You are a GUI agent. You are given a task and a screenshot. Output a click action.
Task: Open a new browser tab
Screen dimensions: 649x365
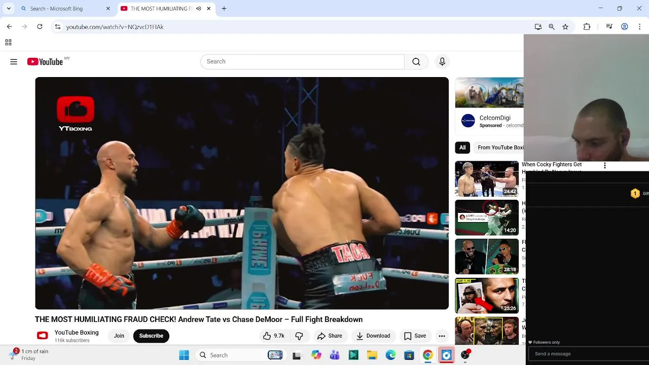[224, 9]
